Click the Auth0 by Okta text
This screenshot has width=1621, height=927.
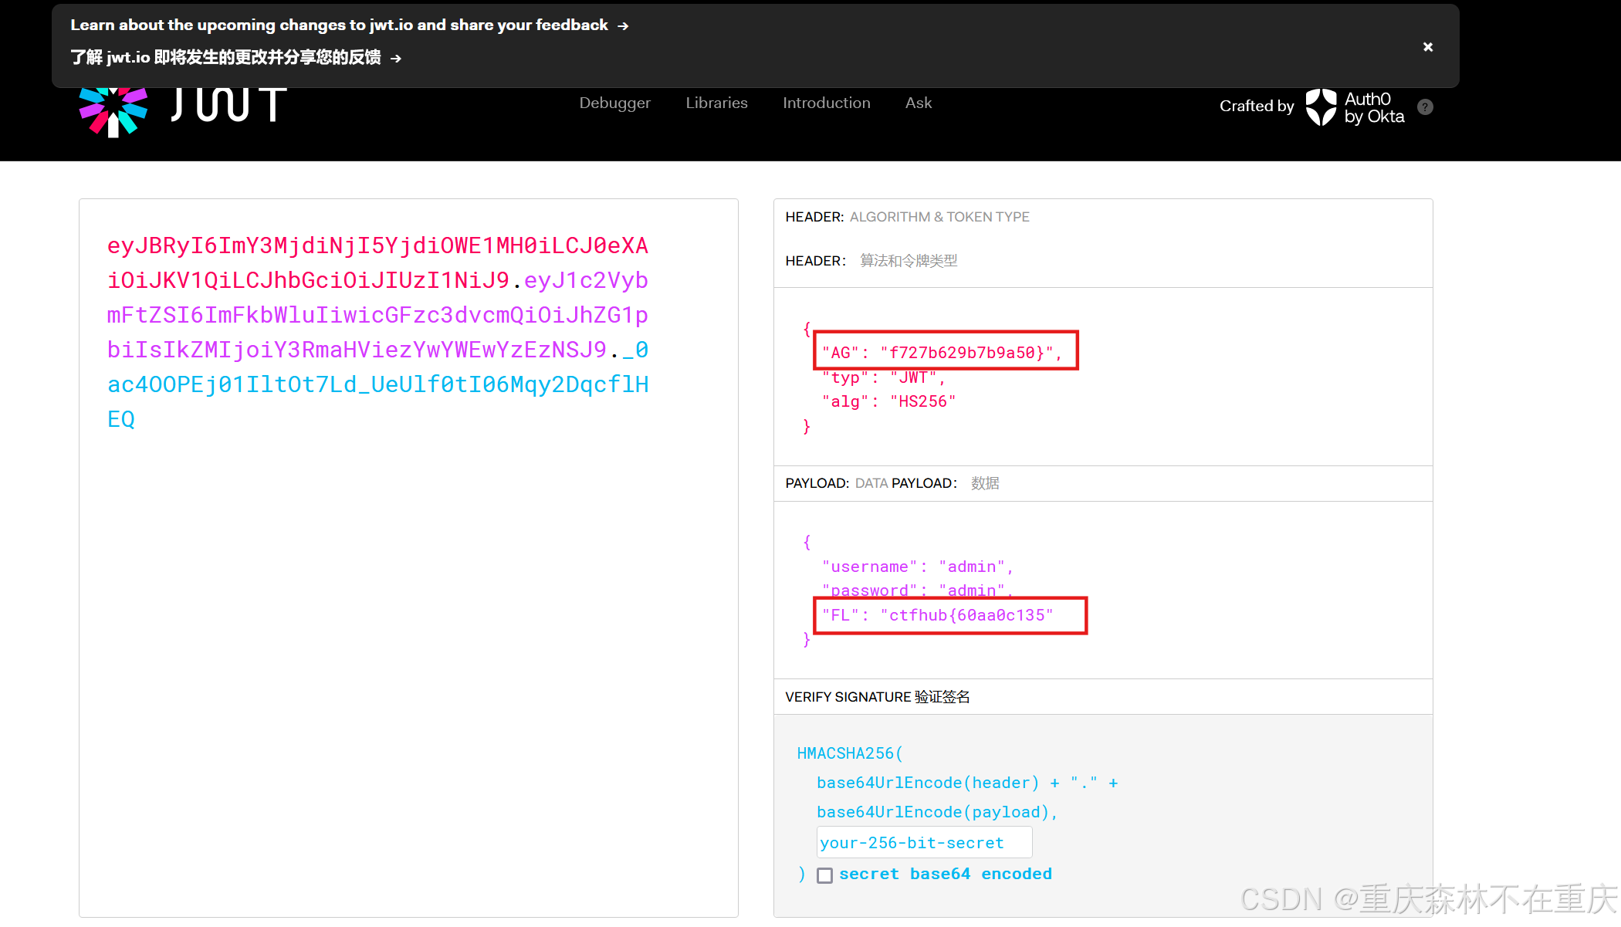(x=1373, y=108)
